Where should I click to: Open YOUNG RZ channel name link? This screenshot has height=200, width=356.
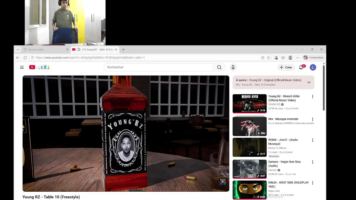274,104
